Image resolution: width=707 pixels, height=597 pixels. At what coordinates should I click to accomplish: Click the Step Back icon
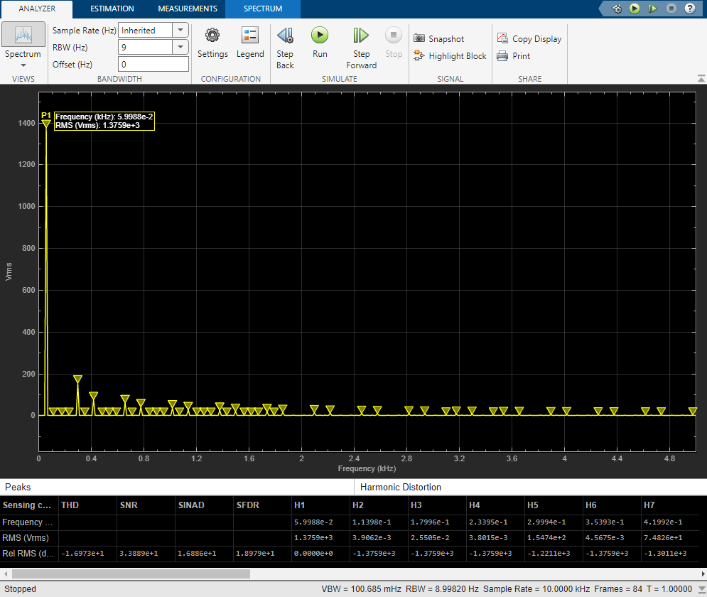click(x=285, y=36)
